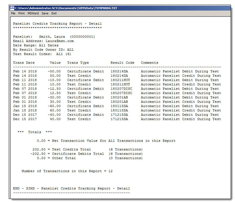Select the Save menu item

click(45, 13)
